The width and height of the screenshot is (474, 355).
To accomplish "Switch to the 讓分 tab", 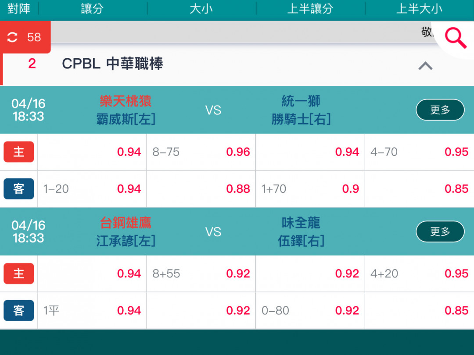I will [93, 9].
